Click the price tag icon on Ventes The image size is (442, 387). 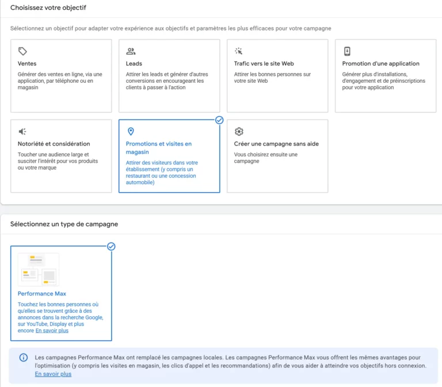pyautogui.click(x=22, y=51)
